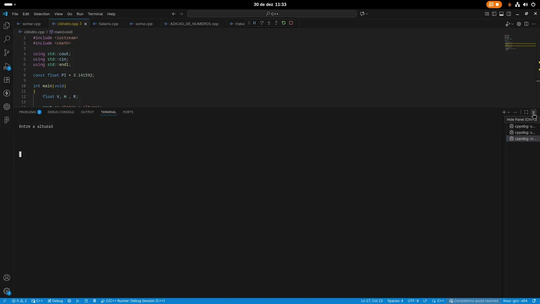The width and height of the screenshot is (540, 304).
Task: Restart the debug session
Action: [x=283, y=23]
